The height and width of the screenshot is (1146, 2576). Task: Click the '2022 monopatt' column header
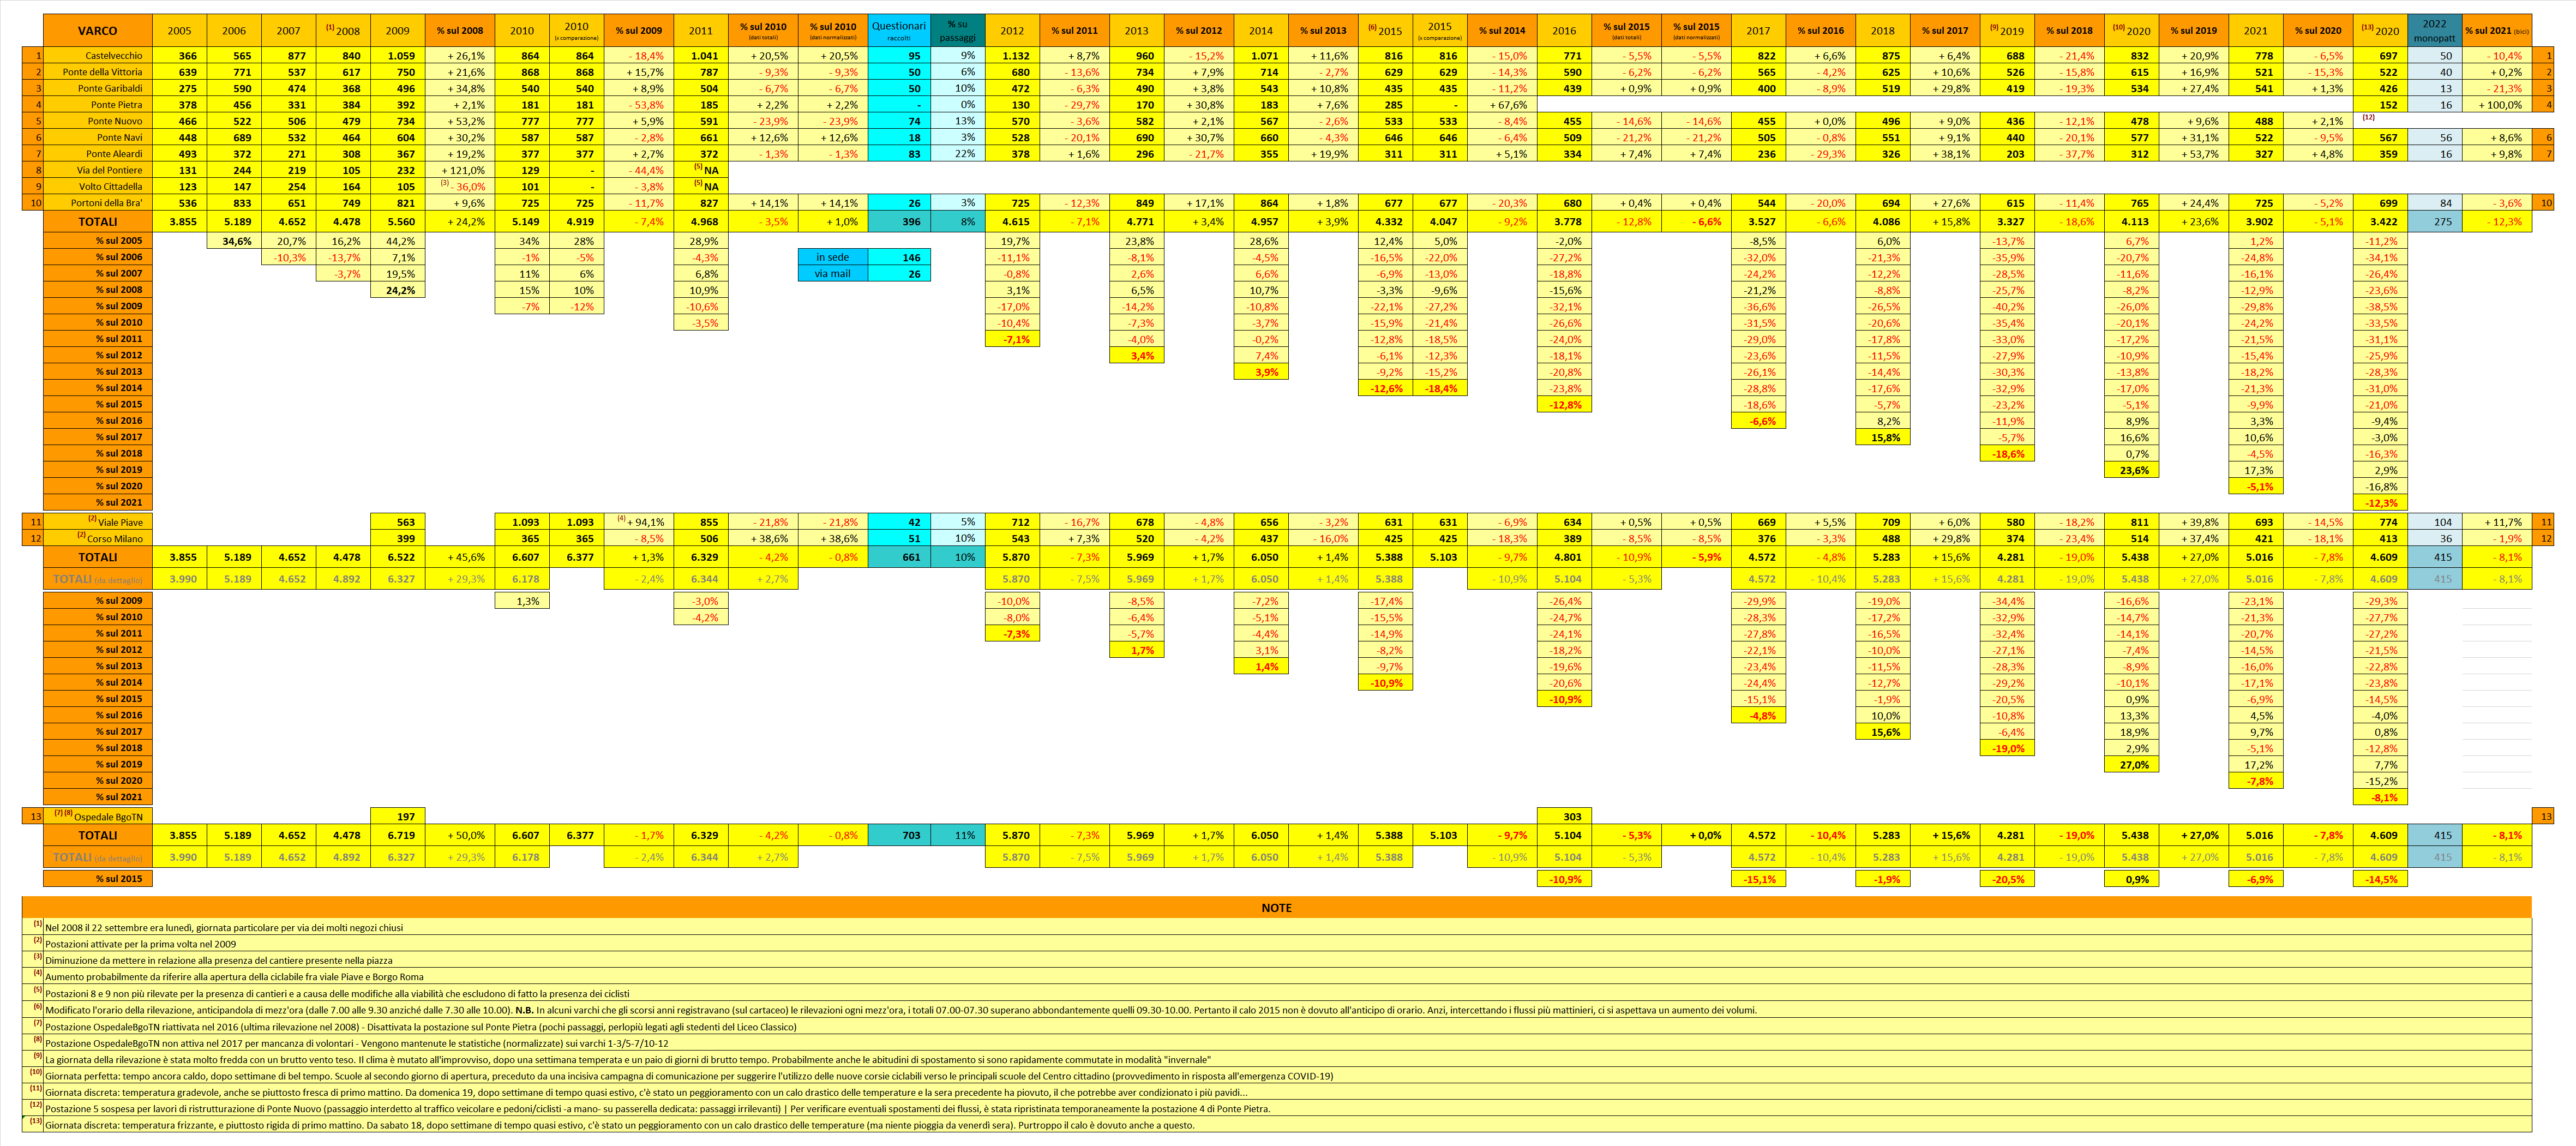[x=2435, y=30]
